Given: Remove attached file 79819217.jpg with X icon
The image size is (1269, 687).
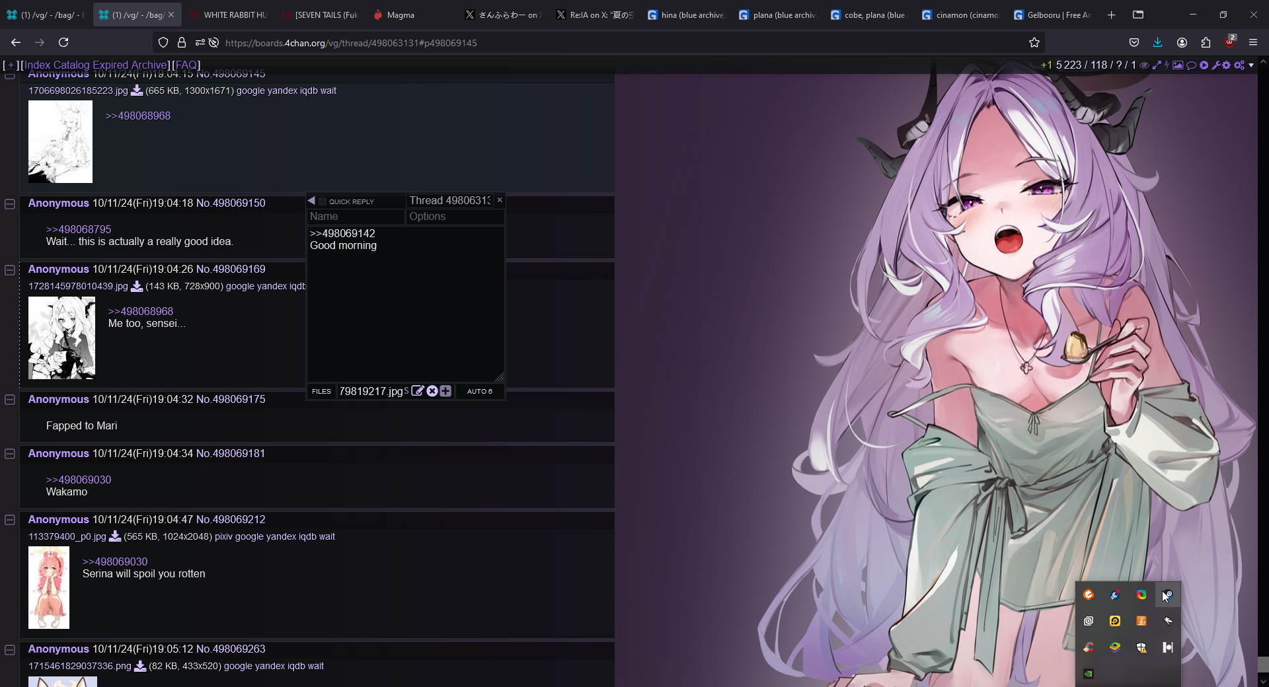Looking at the screenshot, I should pyautogui.click(x=432, y=391).
